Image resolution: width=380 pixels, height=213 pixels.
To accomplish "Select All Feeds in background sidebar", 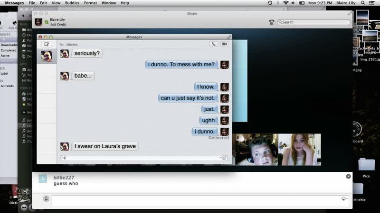I will click(x=7, y=86).
